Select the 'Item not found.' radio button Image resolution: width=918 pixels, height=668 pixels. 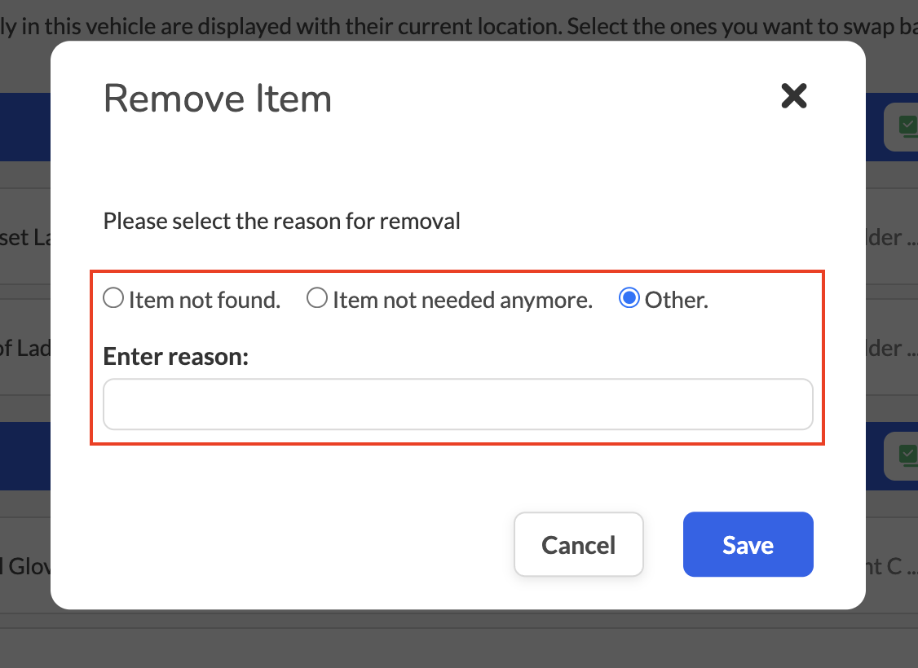tap(113, 297)
